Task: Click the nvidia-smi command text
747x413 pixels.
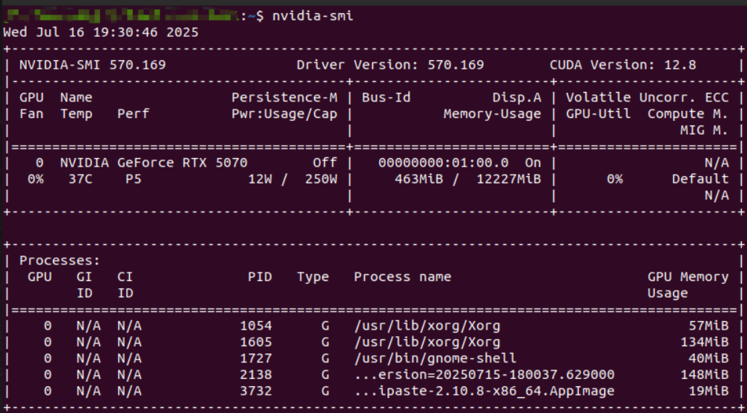Action: [x=313, y=16]
